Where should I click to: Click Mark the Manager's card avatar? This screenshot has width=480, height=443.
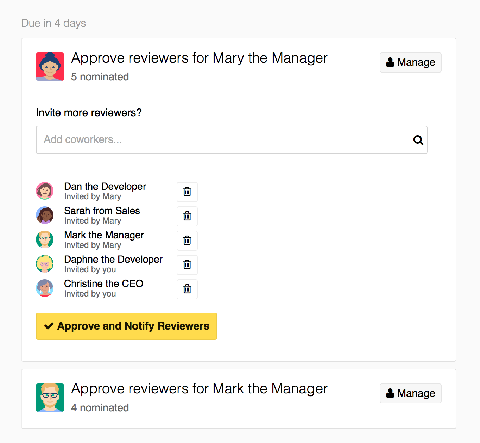tap(50, 397)
